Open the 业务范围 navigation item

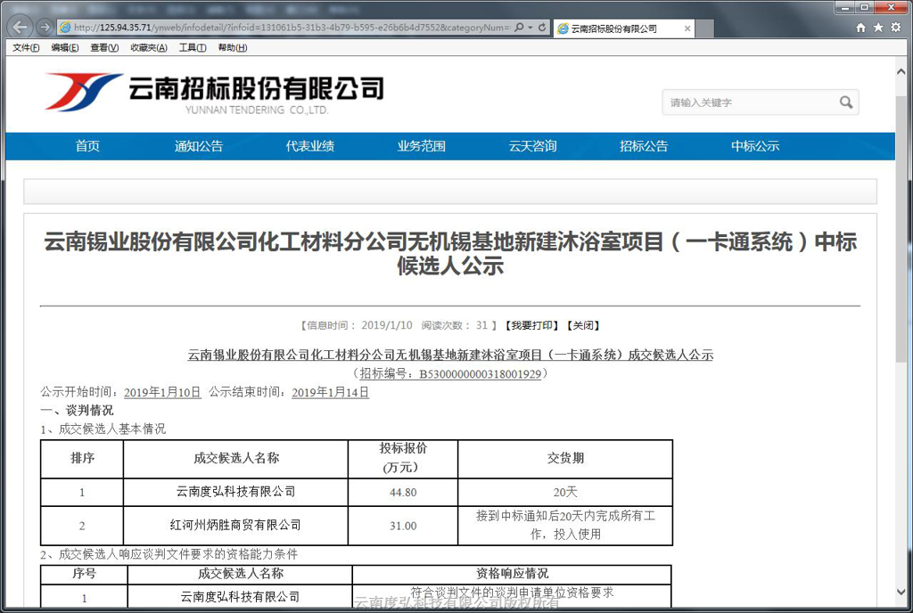[x=422, y=146]
